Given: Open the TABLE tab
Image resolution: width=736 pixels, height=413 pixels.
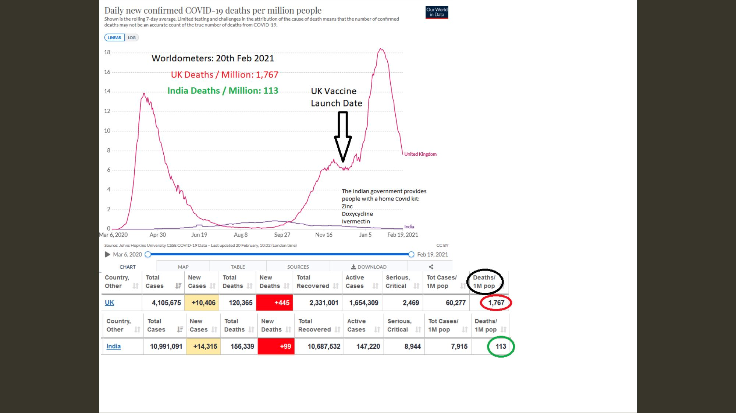Looking at the screenshot, I should (238, 267).
